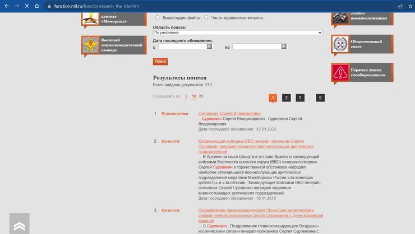This screenshot has height=234, width=415.
Task: Open the start date calendar picker
Action: click(x=209, y=46)
